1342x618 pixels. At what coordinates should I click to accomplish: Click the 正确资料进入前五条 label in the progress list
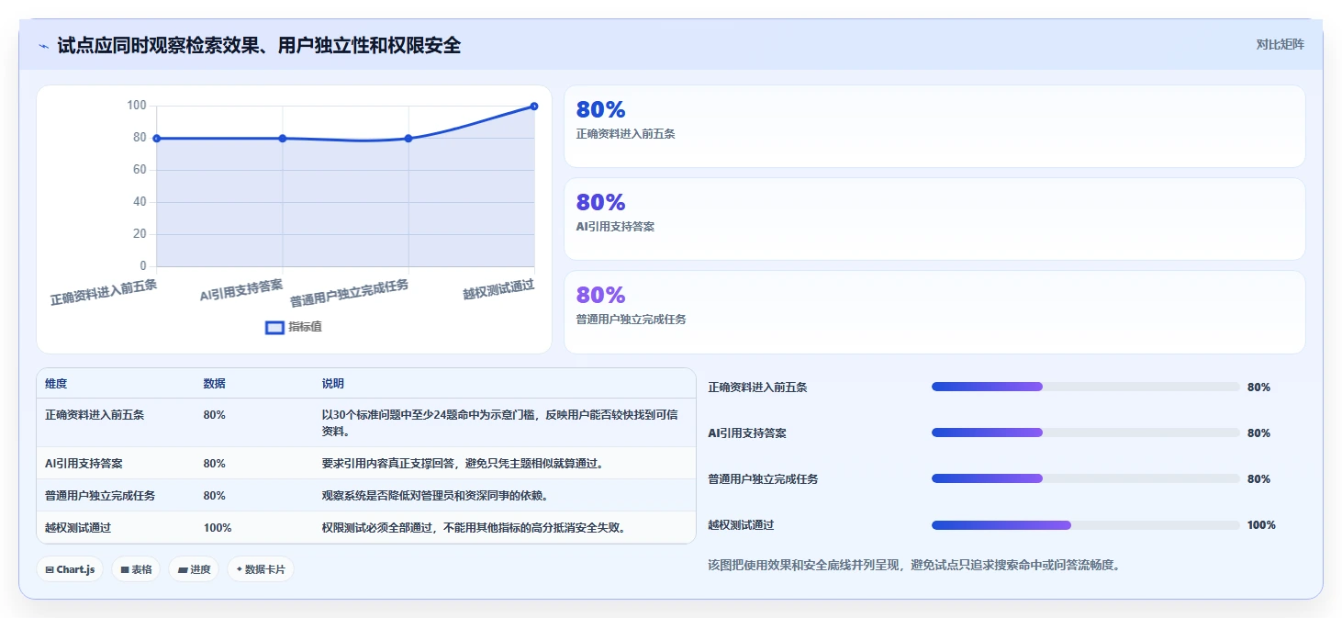[x=757, y=387]
